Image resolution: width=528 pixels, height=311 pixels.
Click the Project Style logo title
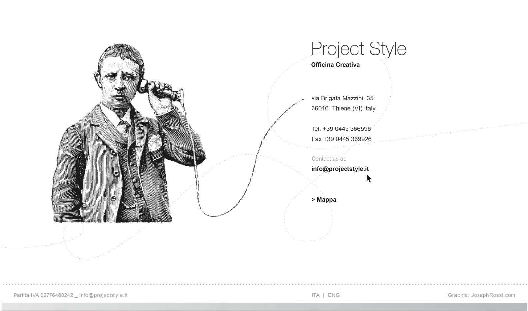pyautogui.click(x=358, y=49)
